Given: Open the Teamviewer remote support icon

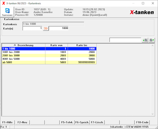Looking at the screenshot, I should point(7,12).
